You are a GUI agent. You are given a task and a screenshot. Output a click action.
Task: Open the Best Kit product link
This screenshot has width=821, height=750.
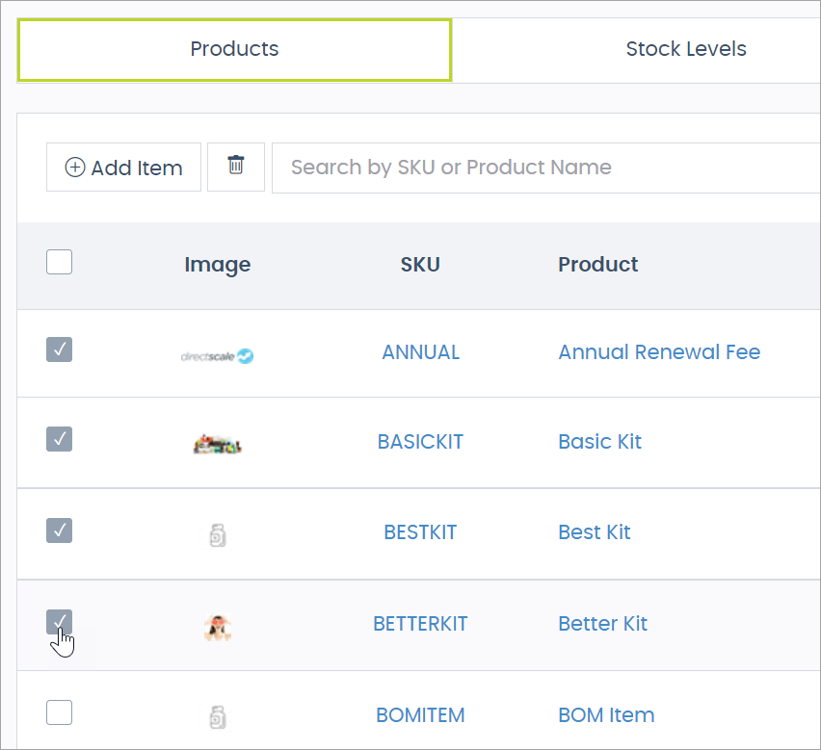click(x=594, y=532)
